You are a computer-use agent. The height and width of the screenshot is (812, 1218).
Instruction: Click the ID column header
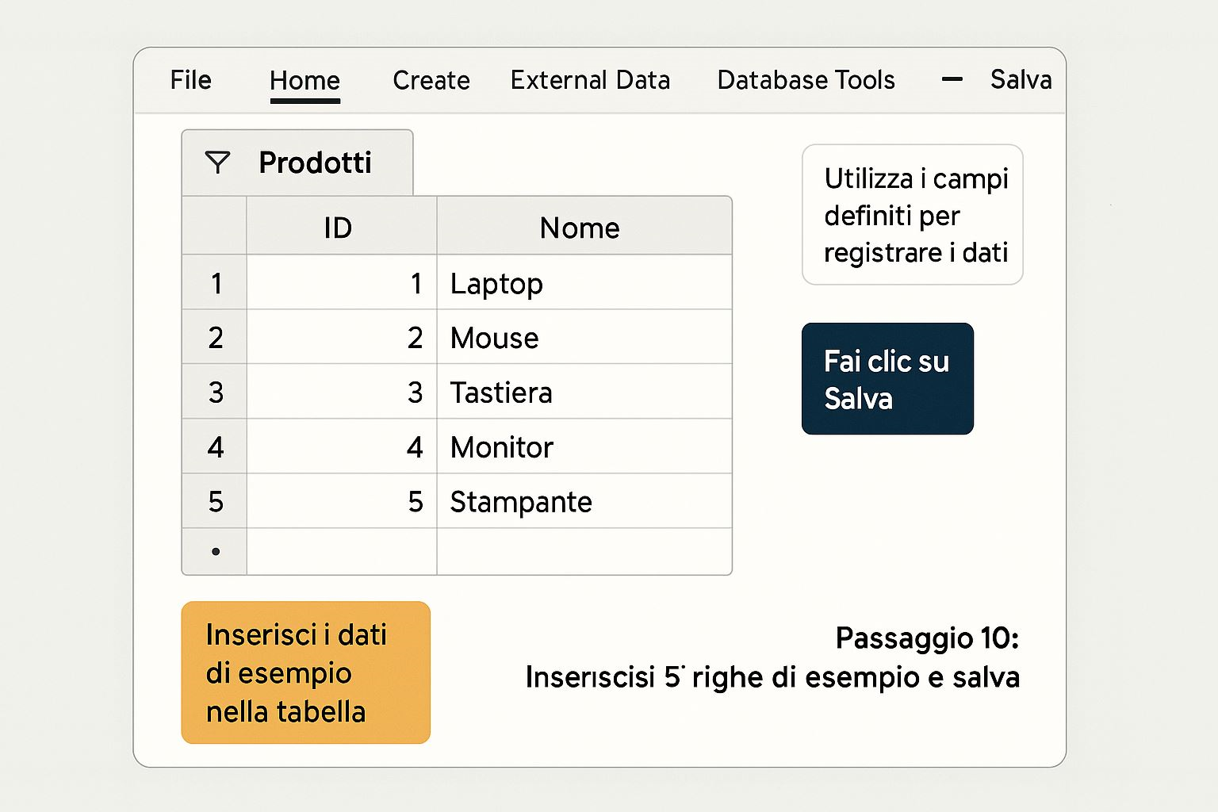[339, 228]
